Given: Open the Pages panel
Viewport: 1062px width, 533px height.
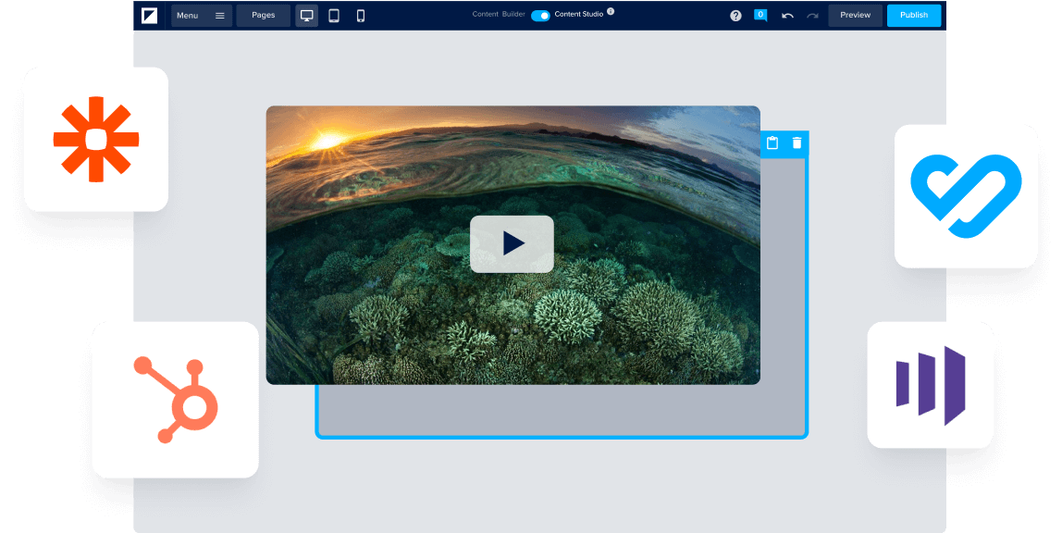Looking at the screenshot, I should point(263,16).
